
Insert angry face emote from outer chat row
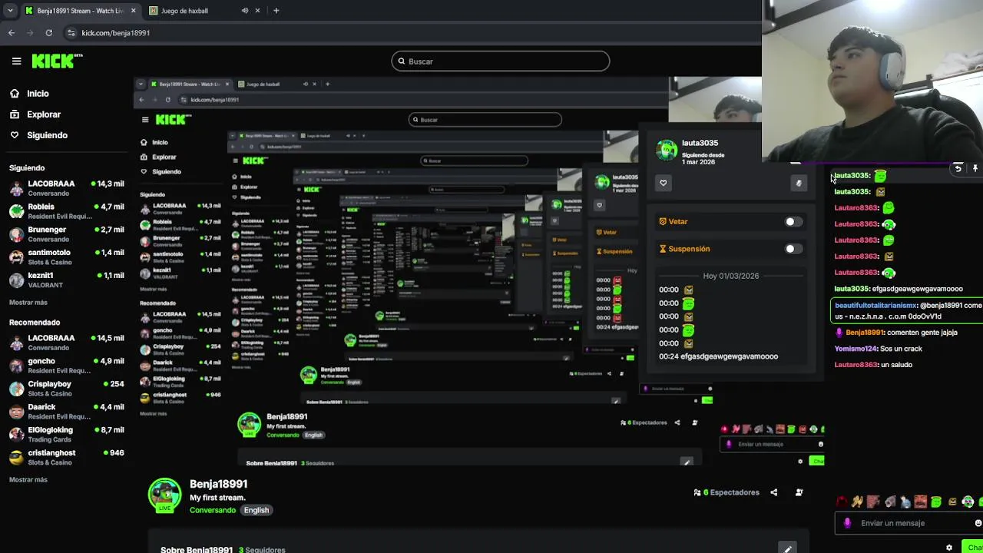pyautogui.click(x=921, y=502)
